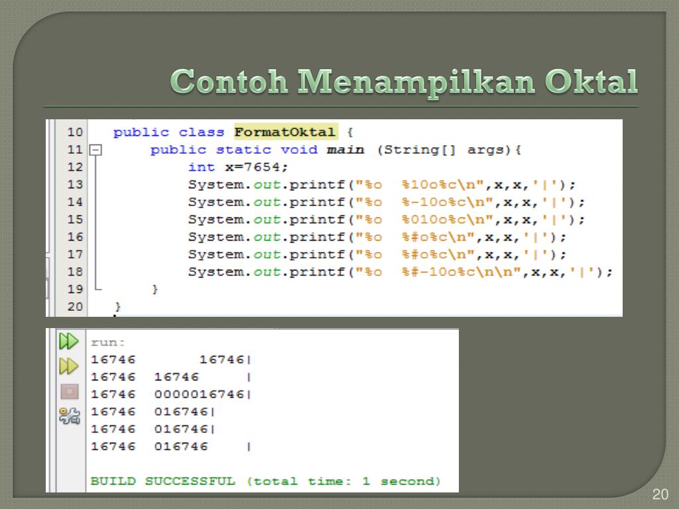Click the 'main' method name on line 11
Screen dimensions: 679x509
(345, 150)
